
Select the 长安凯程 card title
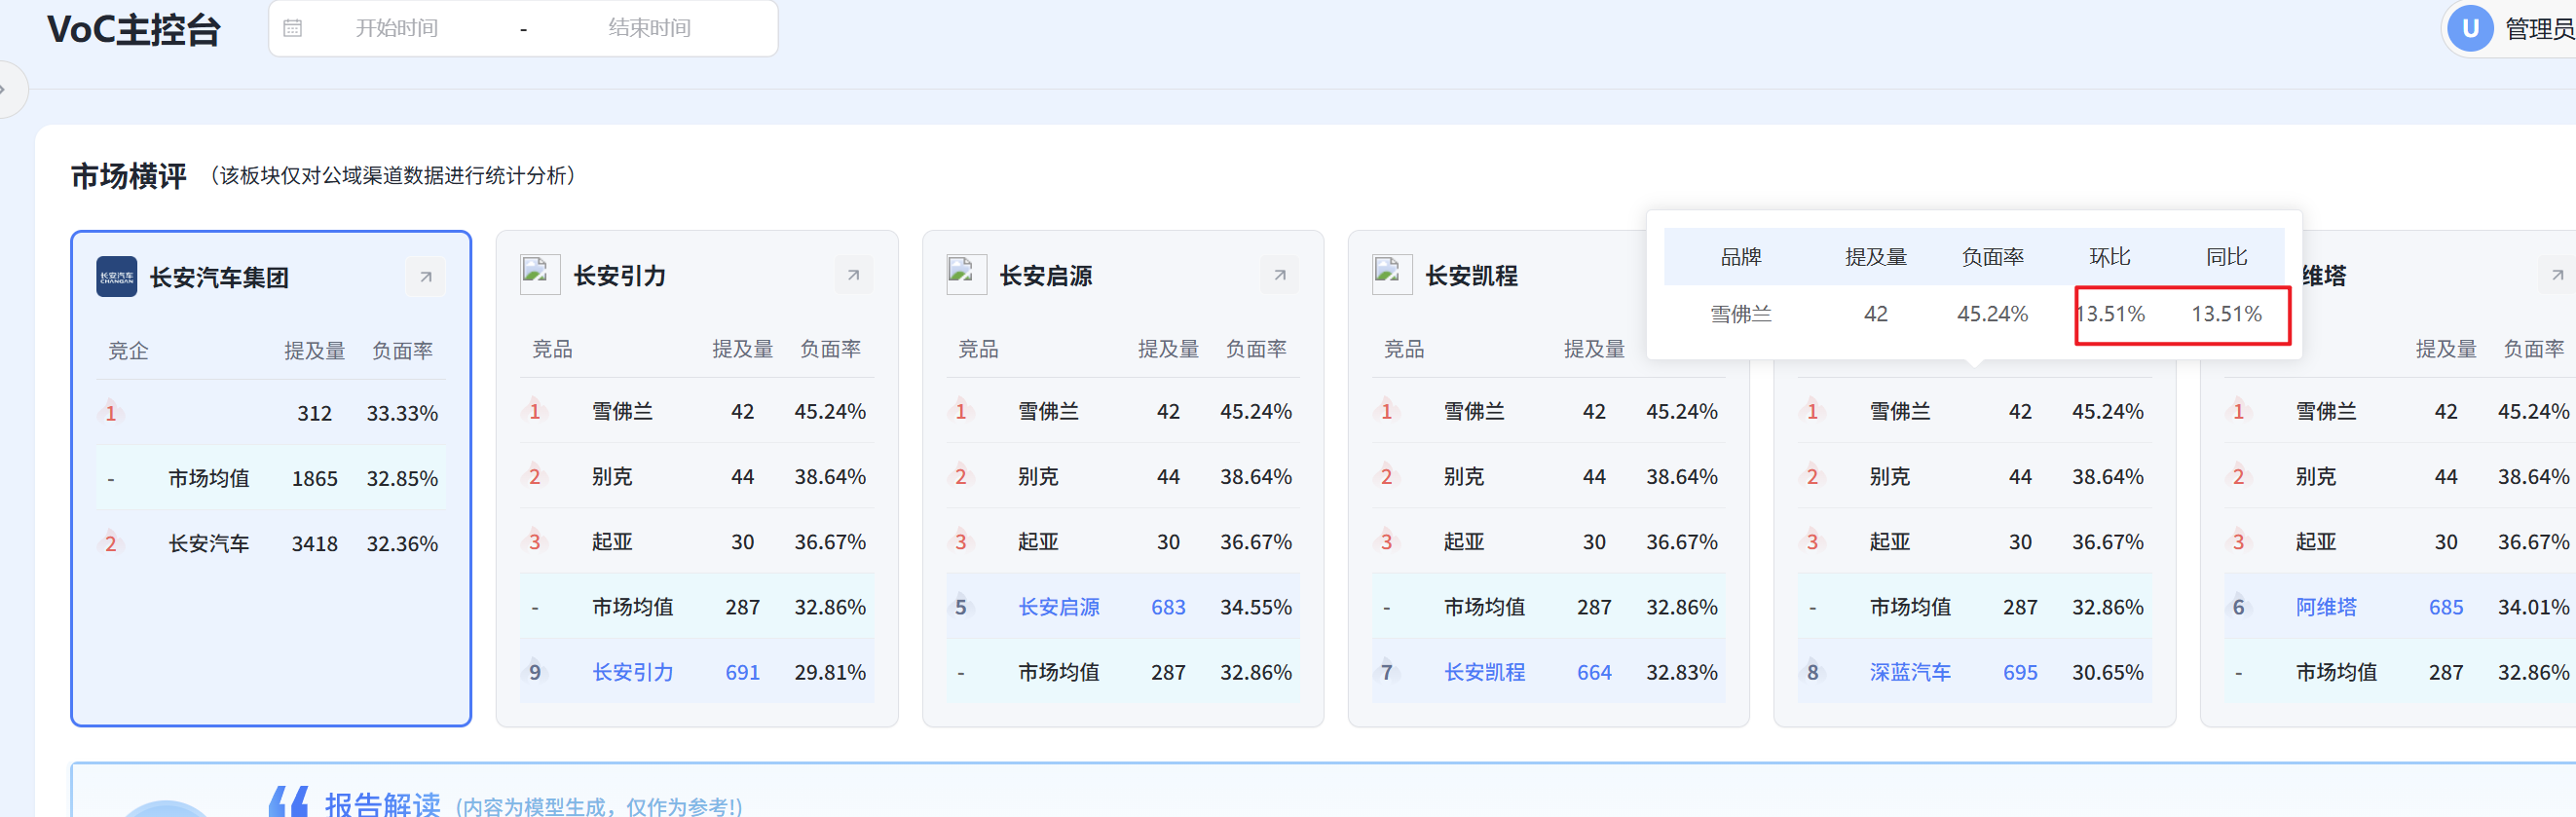pyautogui.click(x=1472, y=276)
